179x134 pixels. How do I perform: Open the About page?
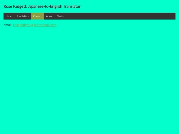coord(49,16)
